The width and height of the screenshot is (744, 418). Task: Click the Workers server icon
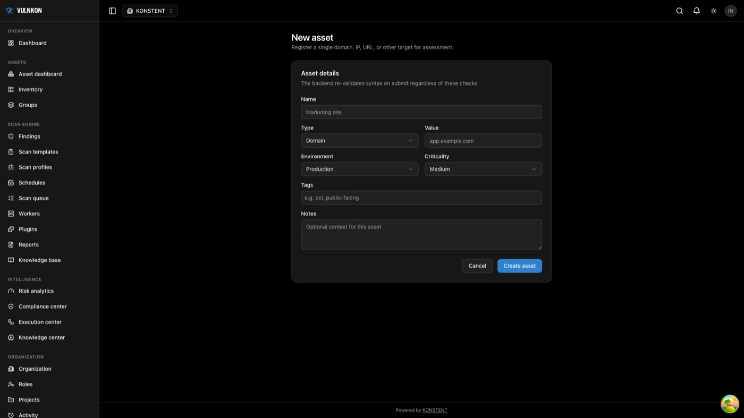[x=11, y=214]
